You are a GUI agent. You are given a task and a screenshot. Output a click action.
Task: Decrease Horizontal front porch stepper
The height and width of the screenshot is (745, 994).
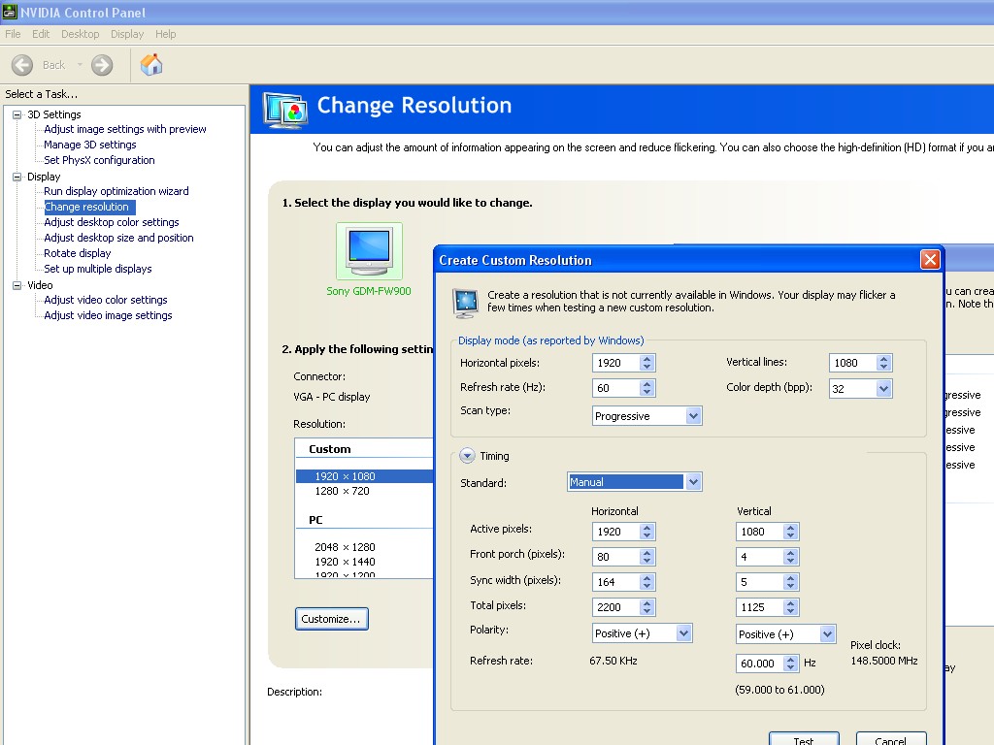646,562
